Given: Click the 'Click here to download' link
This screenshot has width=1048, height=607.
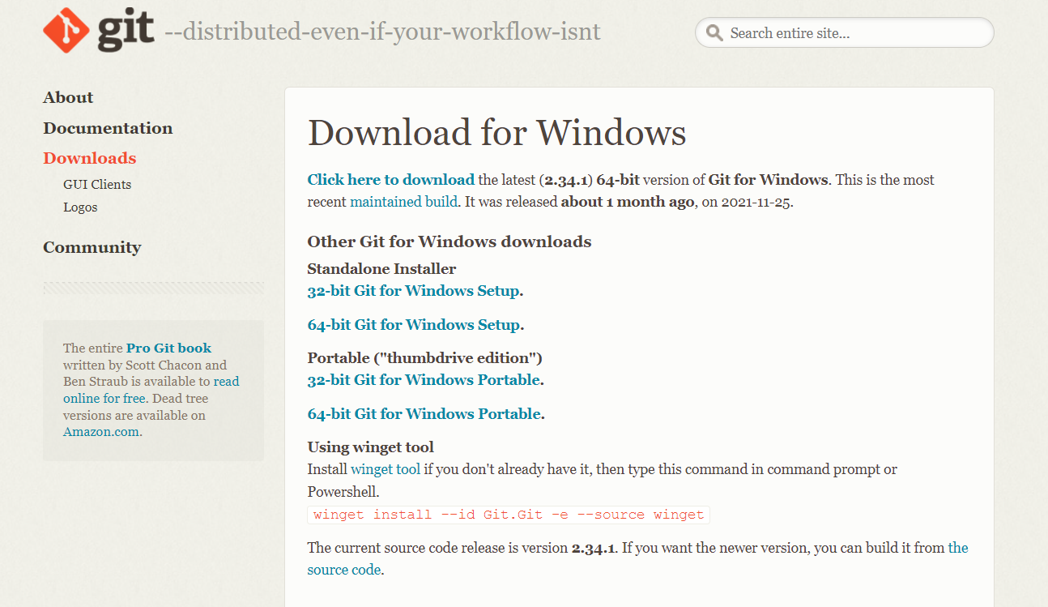Looking at the screenshot, I should tap(390, 180).
